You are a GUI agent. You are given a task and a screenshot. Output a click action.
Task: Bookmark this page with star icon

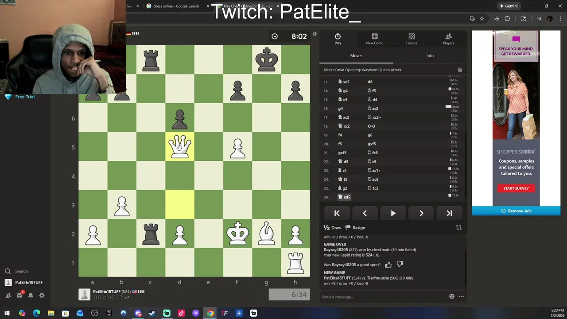click(482, 19)
